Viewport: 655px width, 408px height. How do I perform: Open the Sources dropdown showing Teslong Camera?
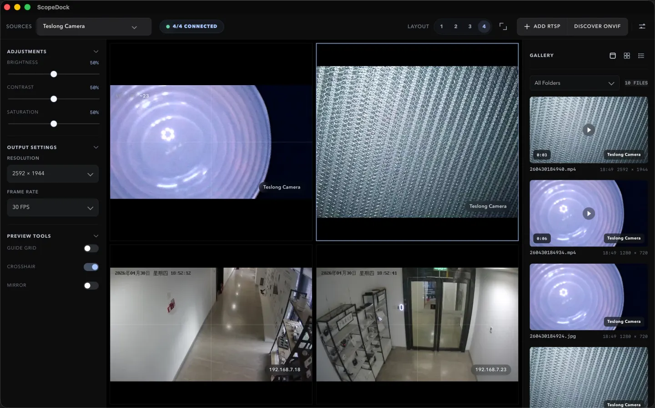[94, 26]
